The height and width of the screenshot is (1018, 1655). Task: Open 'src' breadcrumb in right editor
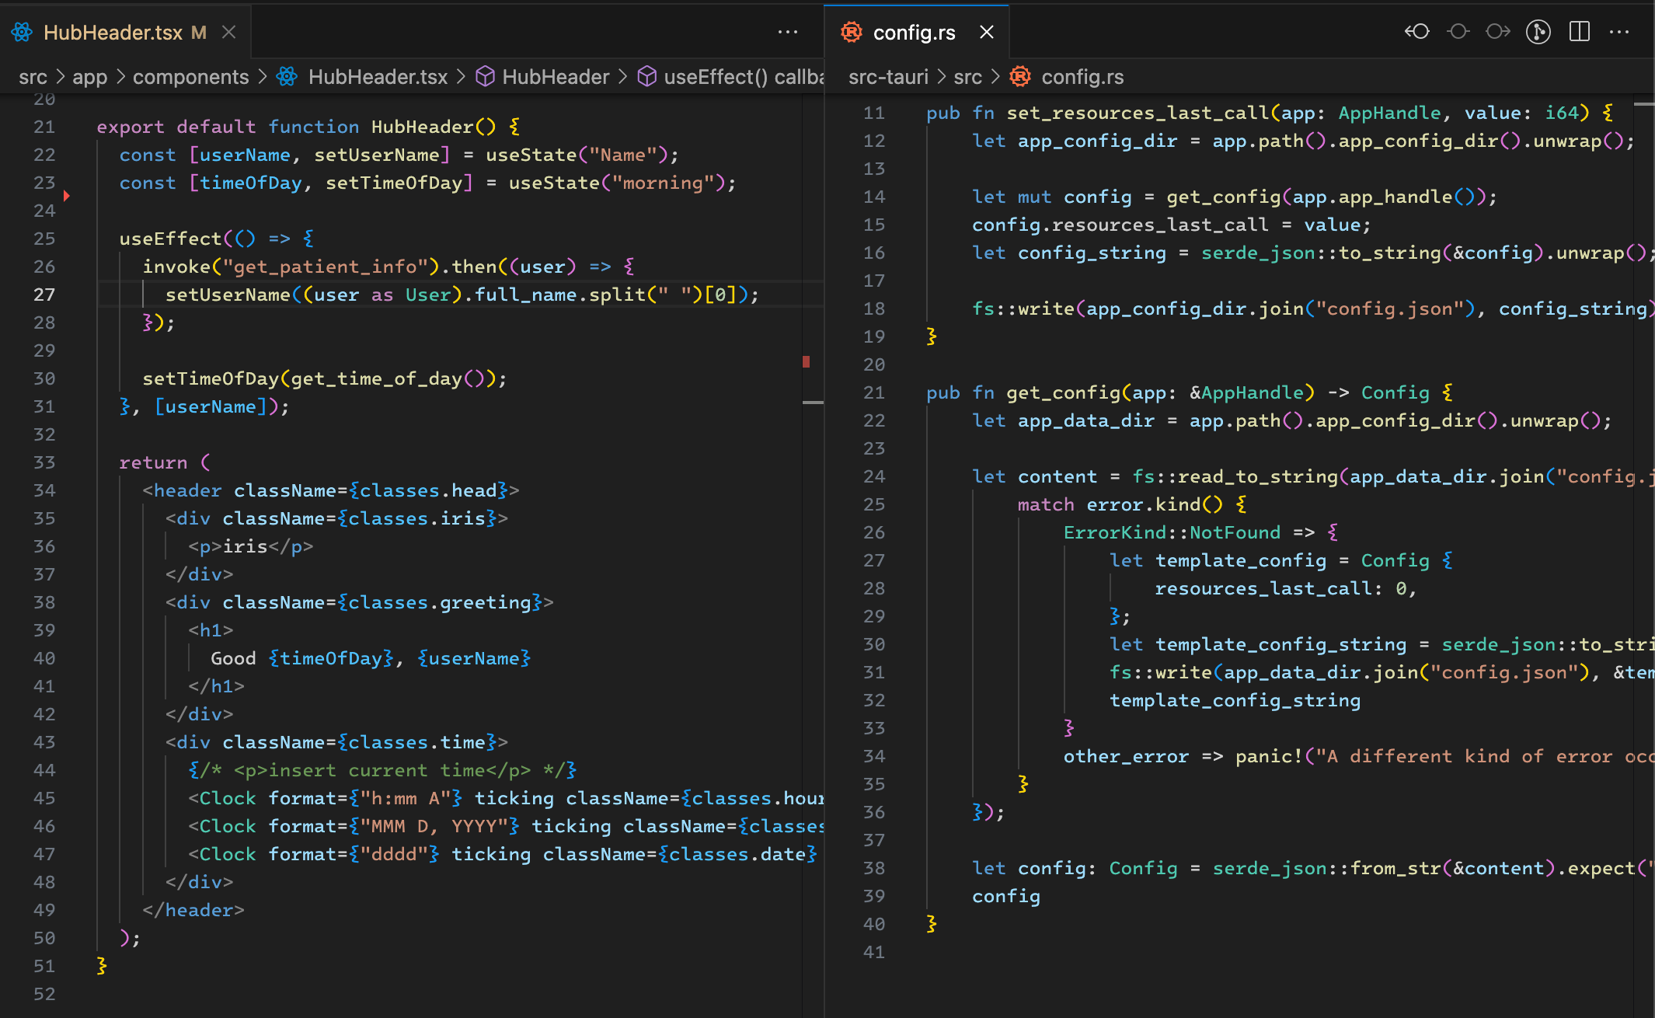point(967,77)
